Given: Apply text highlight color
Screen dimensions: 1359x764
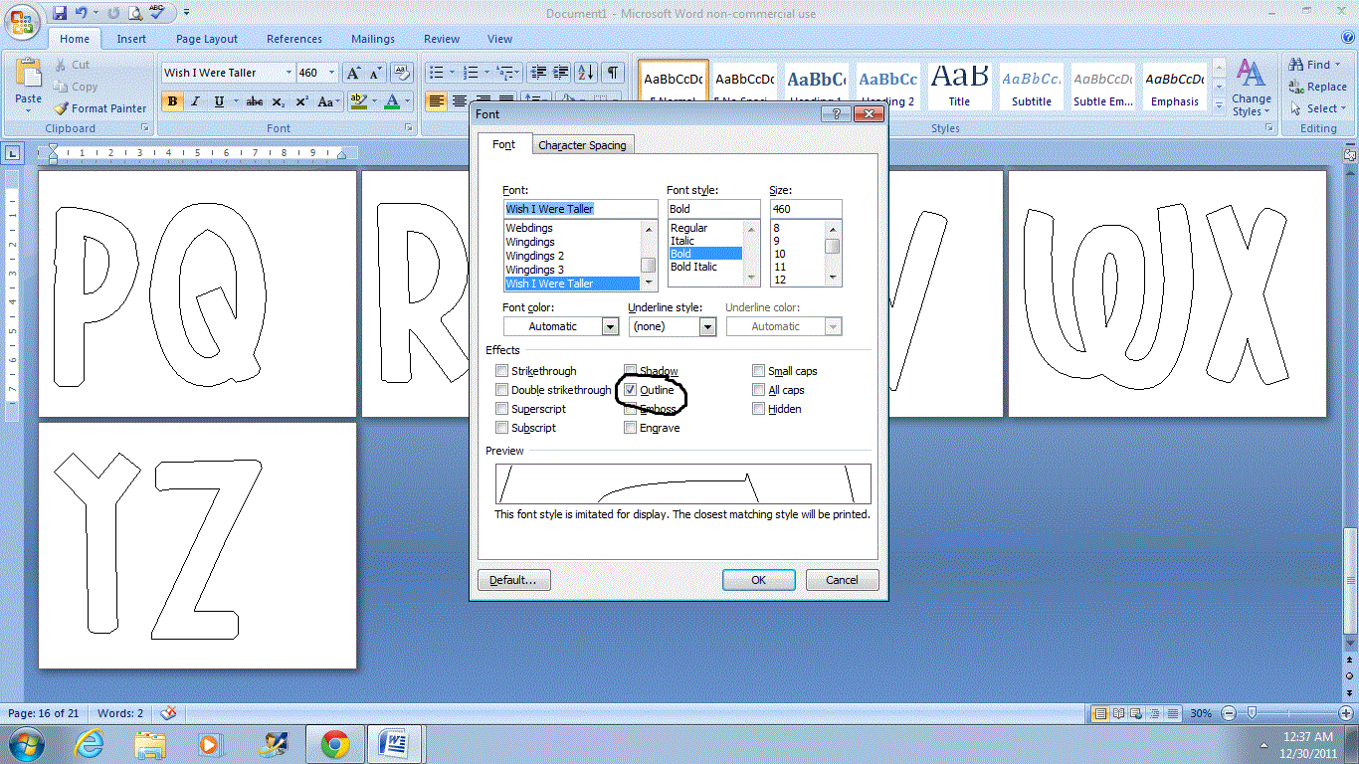Looking at the screenshot, I should click(x=357, y=101).
